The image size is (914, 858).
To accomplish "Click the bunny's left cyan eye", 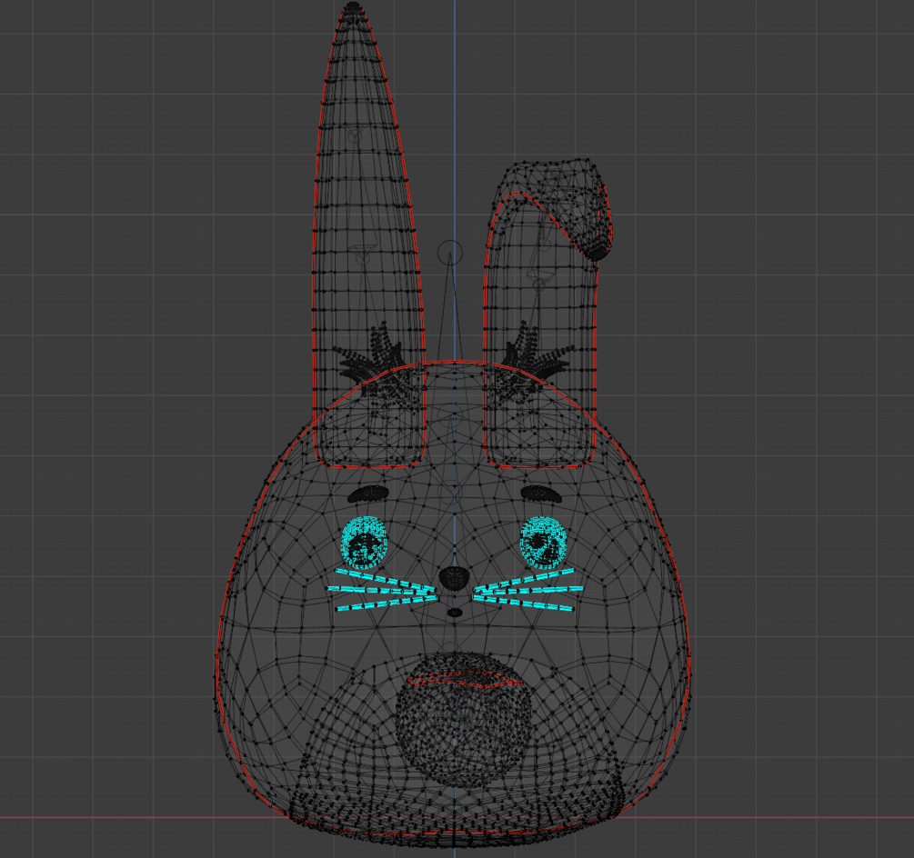I will (x=365, y=543).
